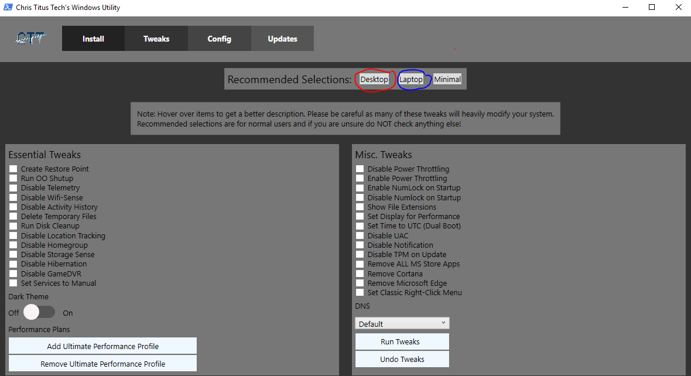Check Disable Storage Sense
The width and height of the screenshot is (691, 376).
pos(13,254)
